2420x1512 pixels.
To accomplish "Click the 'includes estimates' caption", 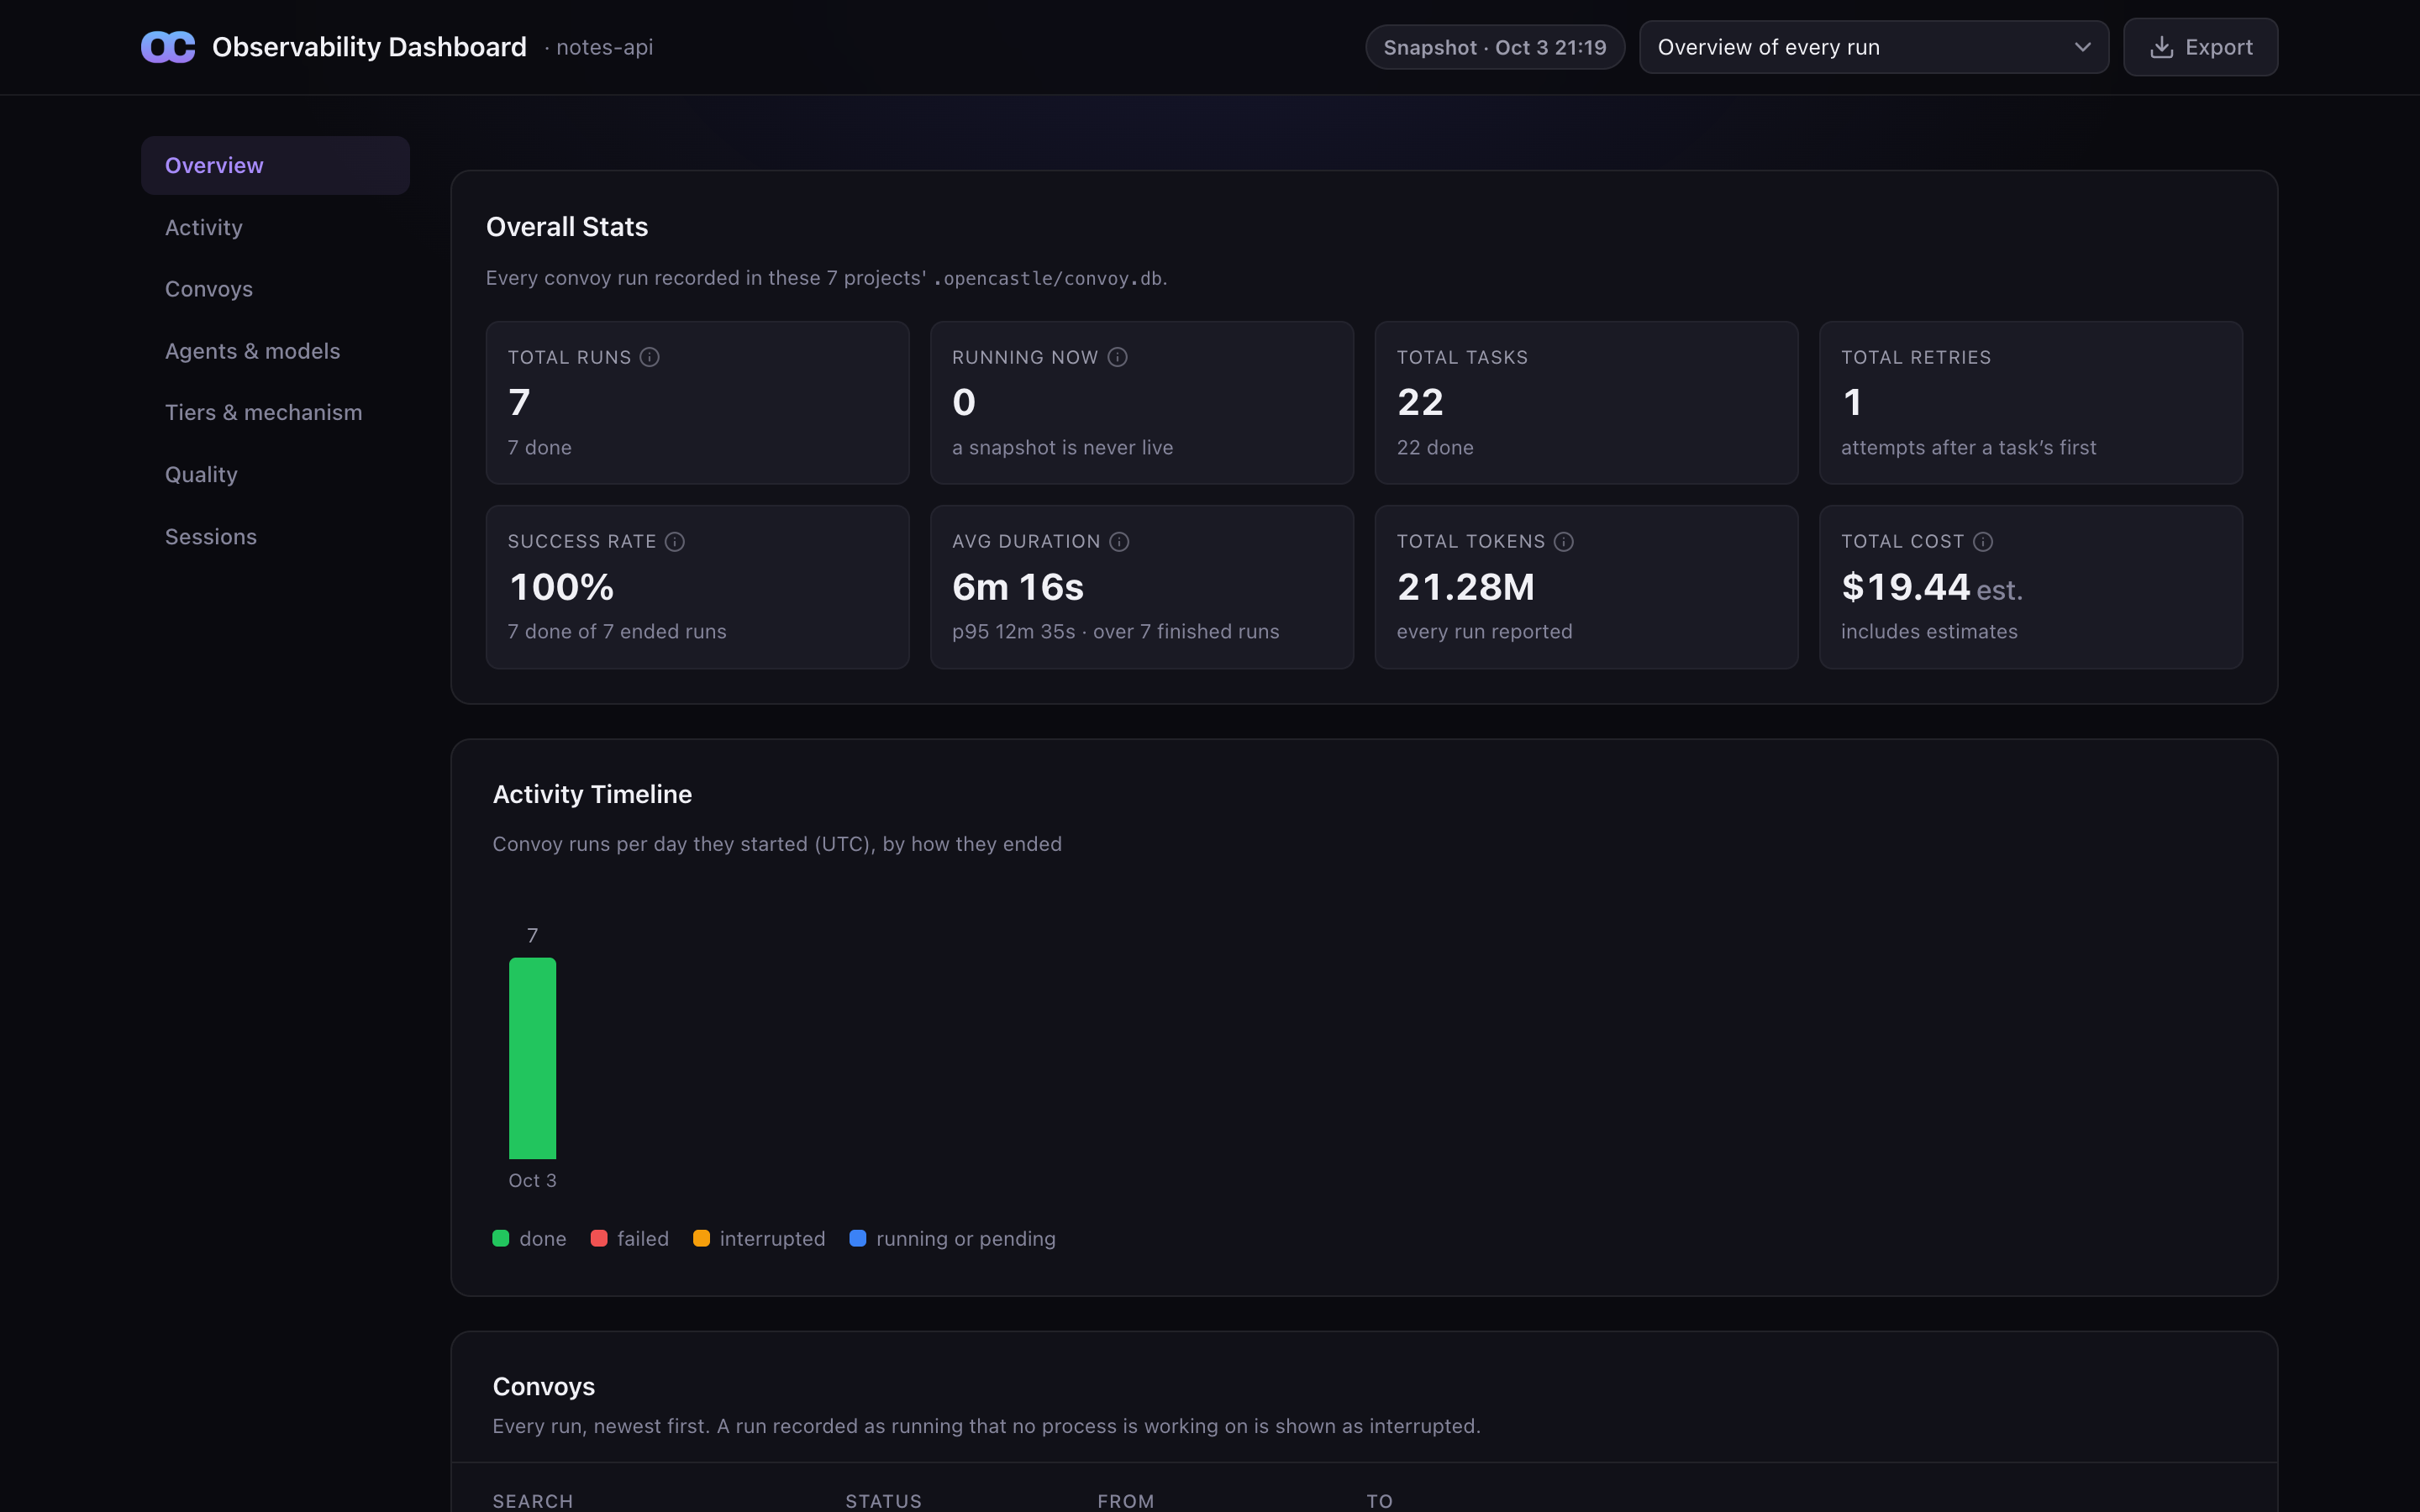I will pyautogui.click(x=1929, y=631).
